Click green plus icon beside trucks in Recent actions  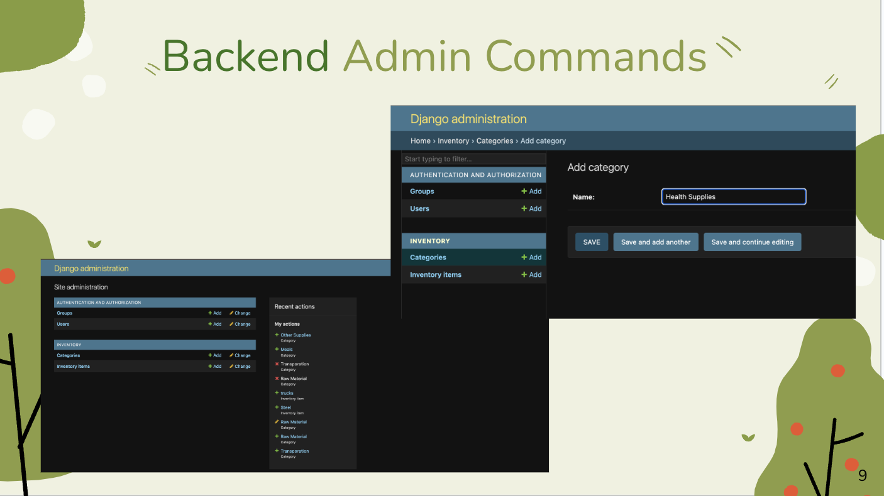point(277,393)
